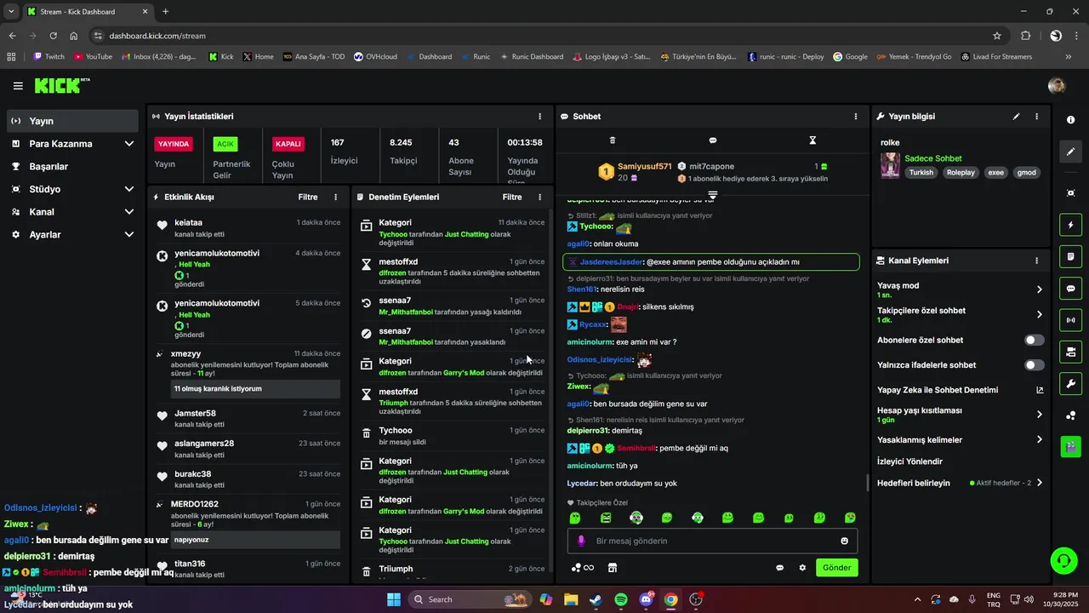Click the focus frame icon in the right sidebar
The image size is (1089, 613).
pos(1070,193)
